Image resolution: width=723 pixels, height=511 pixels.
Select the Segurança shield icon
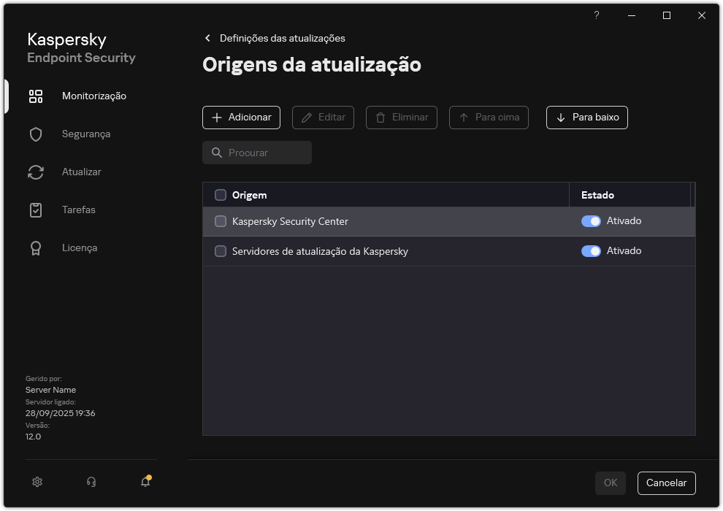pyautogui.click(x=36, y=134)
